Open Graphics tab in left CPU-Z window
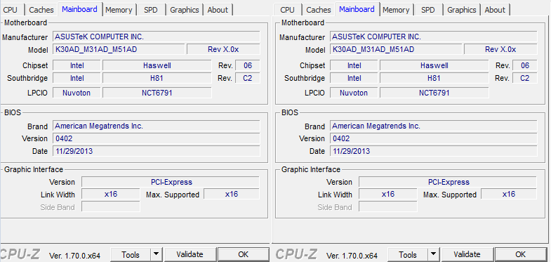This screenshot has height=262, width=551. (185, 10)
